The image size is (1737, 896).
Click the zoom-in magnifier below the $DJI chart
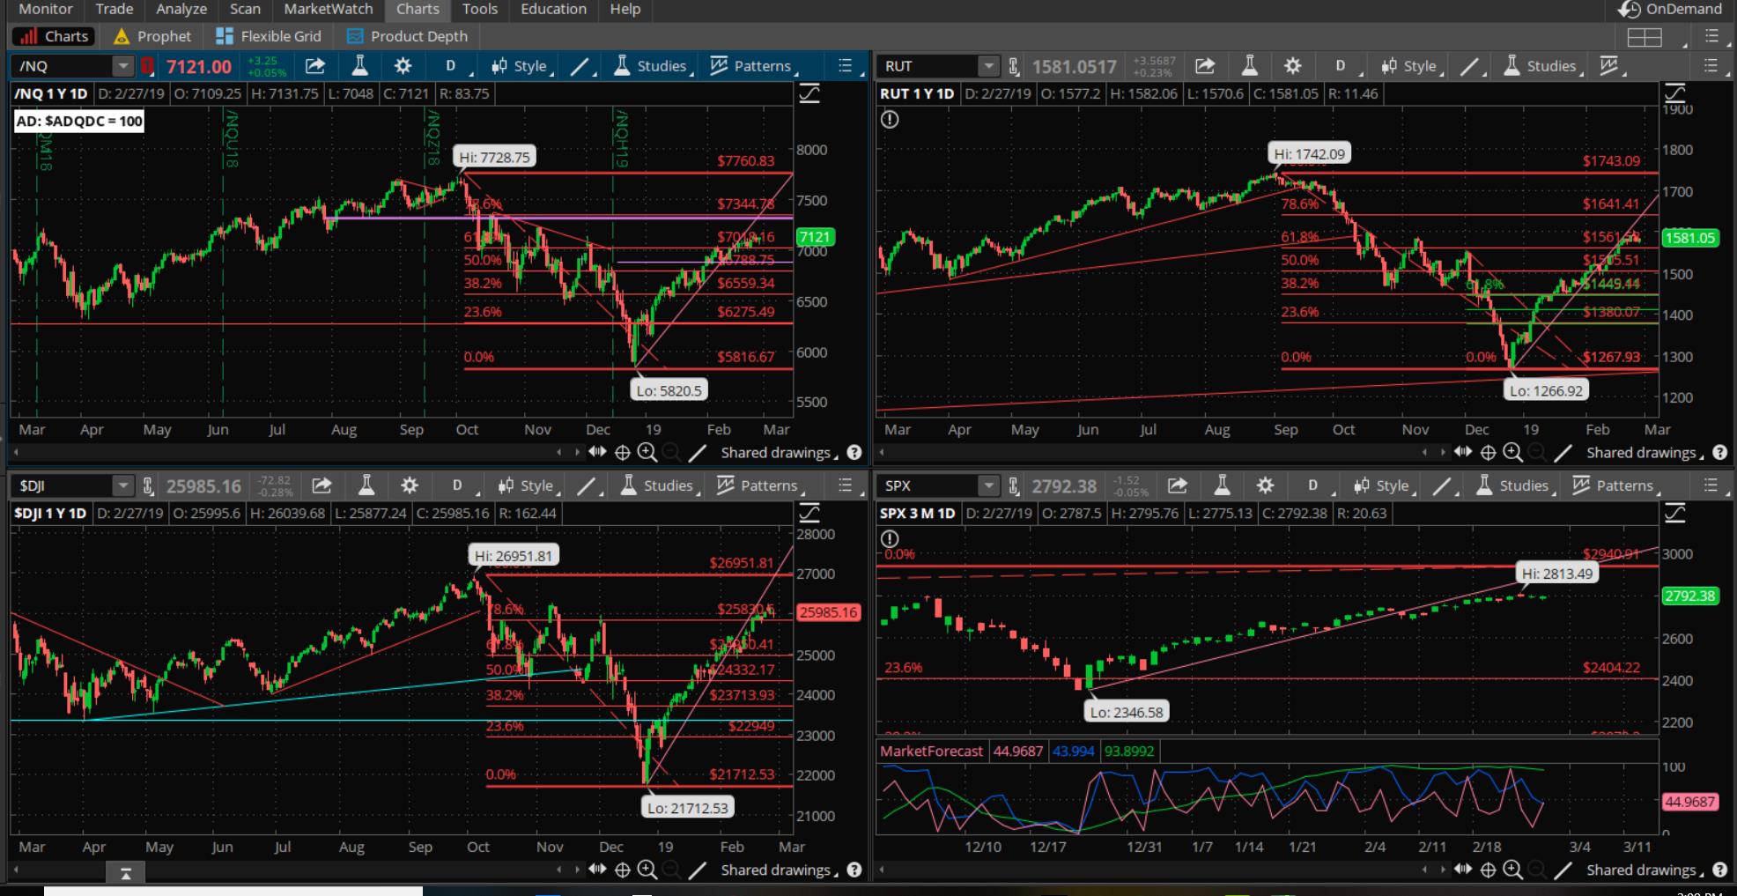(x=647, y=870)
